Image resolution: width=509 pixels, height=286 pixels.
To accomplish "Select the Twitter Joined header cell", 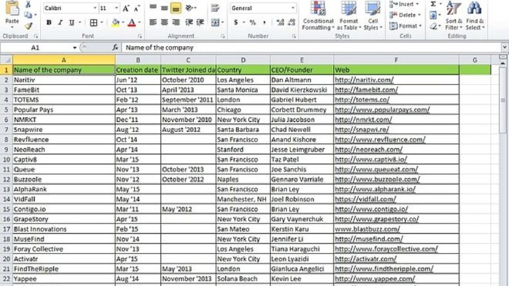I will point(188,70).
